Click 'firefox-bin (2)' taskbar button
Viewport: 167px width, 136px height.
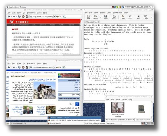point(66,123)
